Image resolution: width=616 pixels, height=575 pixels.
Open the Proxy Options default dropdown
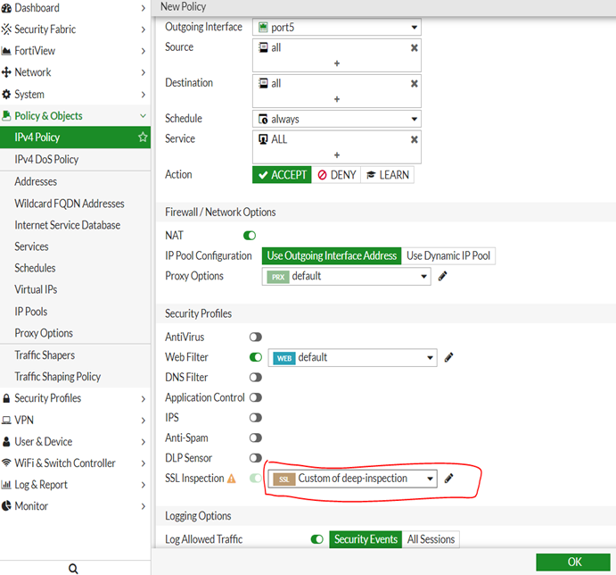tap(347, 276)
